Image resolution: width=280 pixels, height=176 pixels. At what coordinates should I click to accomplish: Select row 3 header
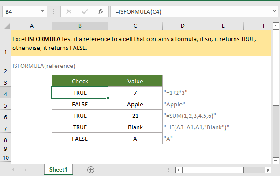click(6, 81)
